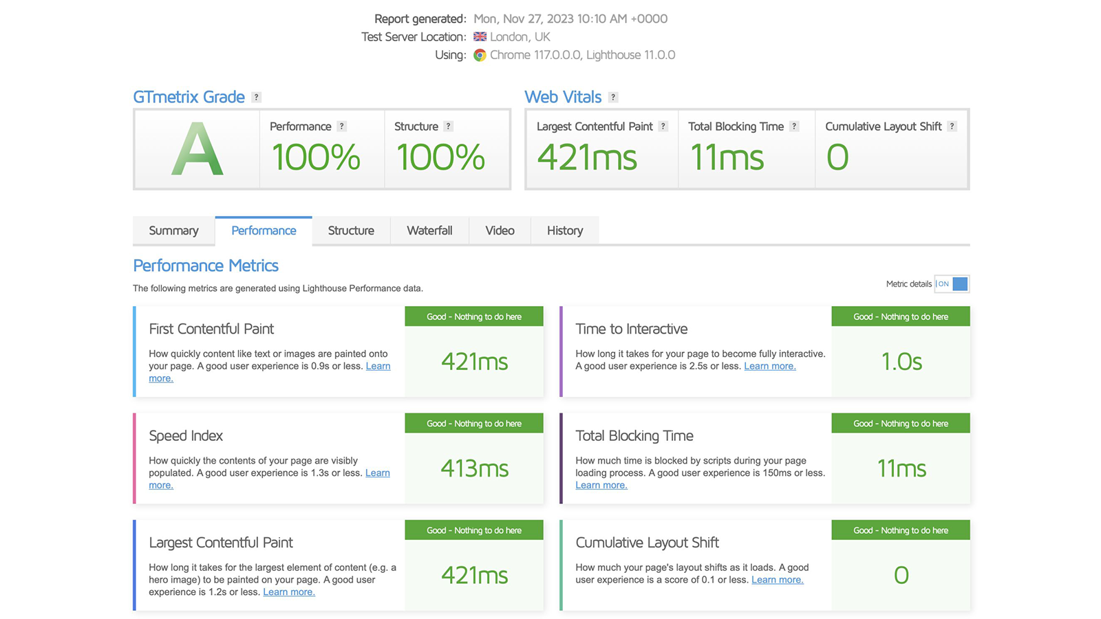Screen dimensions: 1101x619
Task: Click the report generated date text
Action: (x=570, y=19)
